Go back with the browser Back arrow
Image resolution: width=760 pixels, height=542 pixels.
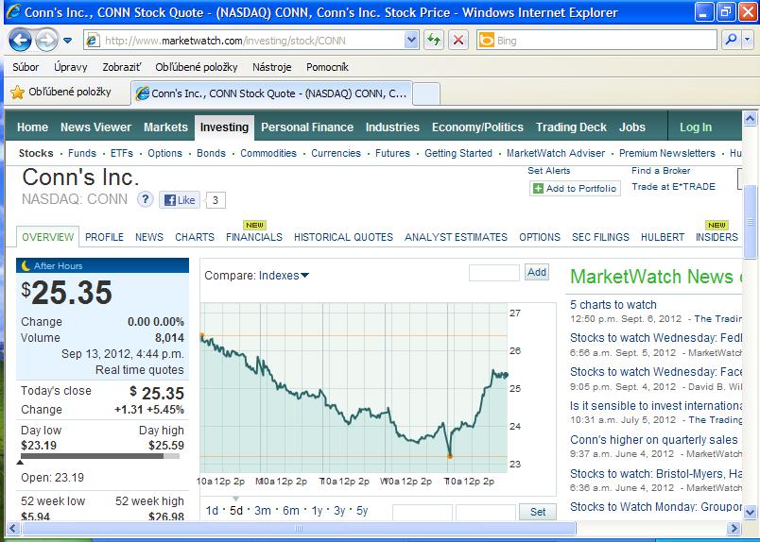coord(21,41)
